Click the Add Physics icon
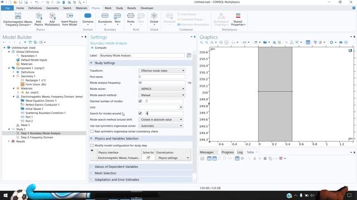This screenshot has height=200, width=357. 38,19
